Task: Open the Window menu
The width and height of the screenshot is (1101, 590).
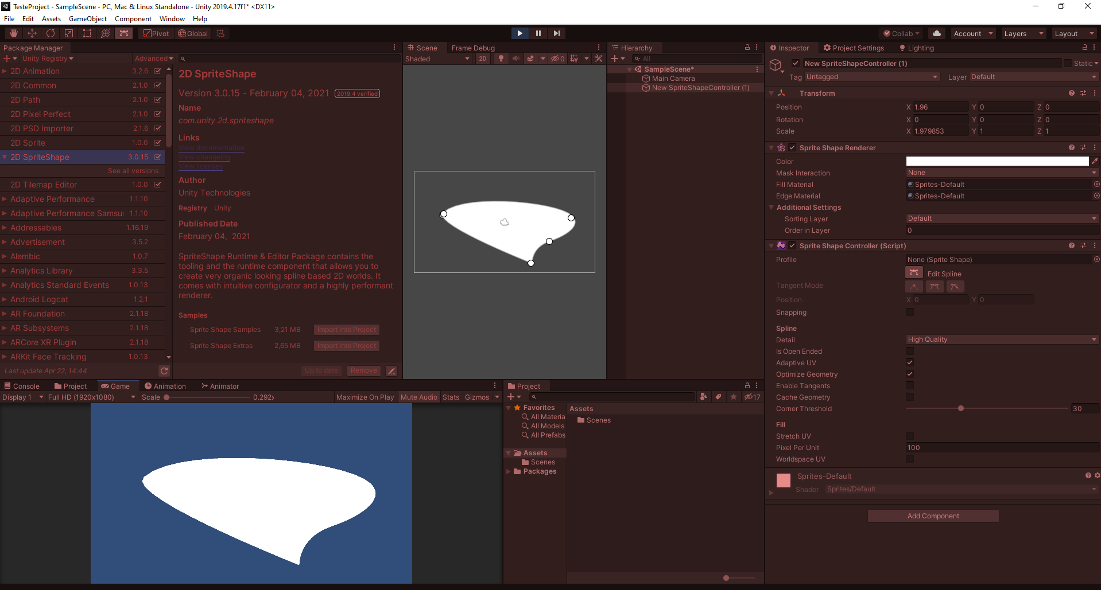Action: (x=172, y=19)
